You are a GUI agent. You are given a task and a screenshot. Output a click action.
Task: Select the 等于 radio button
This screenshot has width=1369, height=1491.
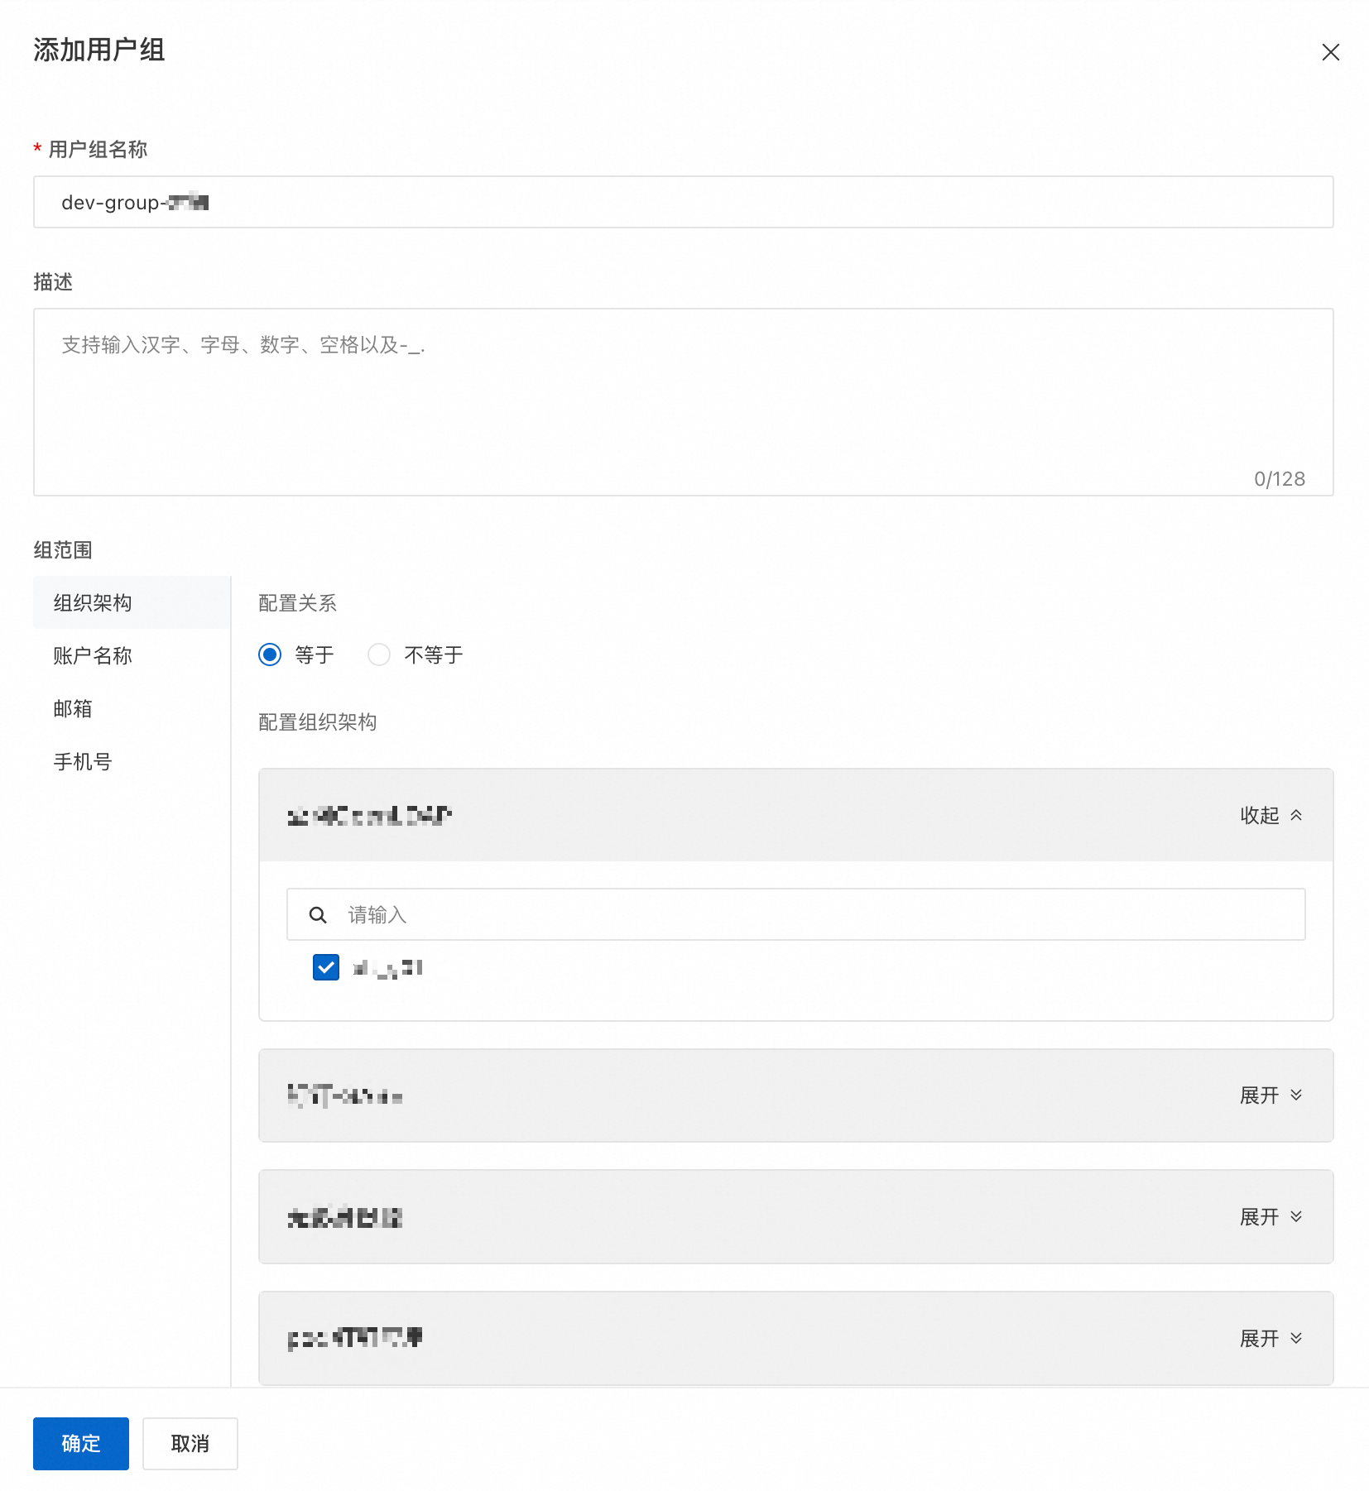[x=269, y=654]
